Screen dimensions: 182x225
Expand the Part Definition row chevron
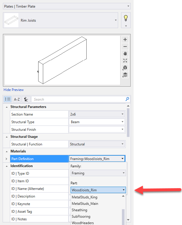(x=6, y=159)
